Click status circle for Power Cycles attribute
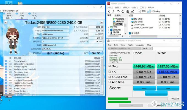The height and width of the screenshot is (110, 187). [x=6, y=88]
